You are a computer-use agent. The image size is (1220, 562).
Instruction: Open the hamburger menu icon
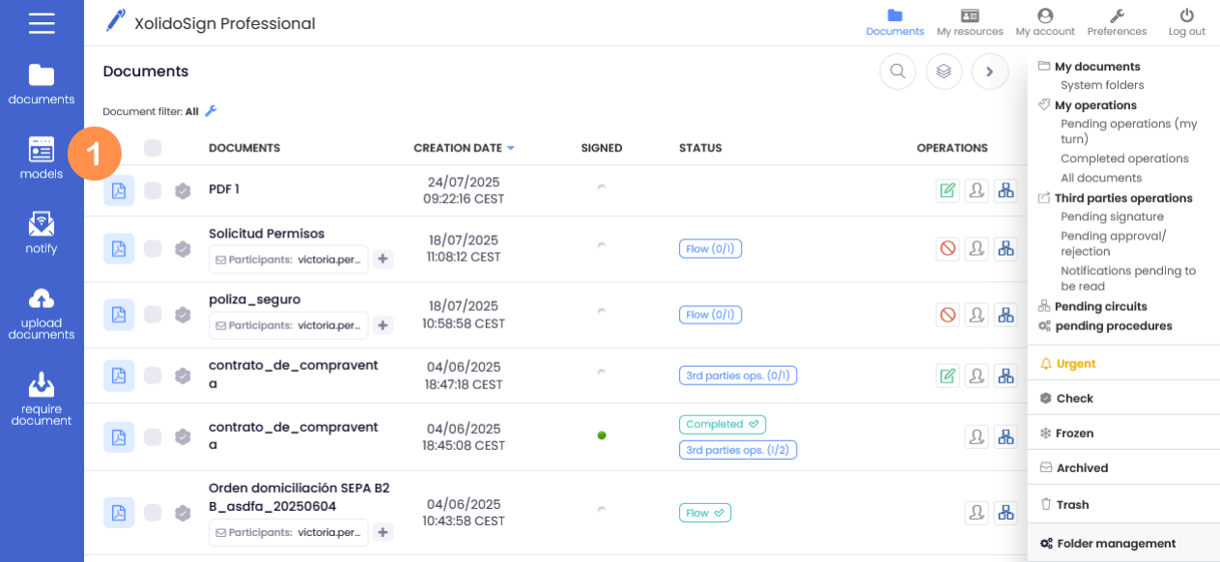point(42,23)
